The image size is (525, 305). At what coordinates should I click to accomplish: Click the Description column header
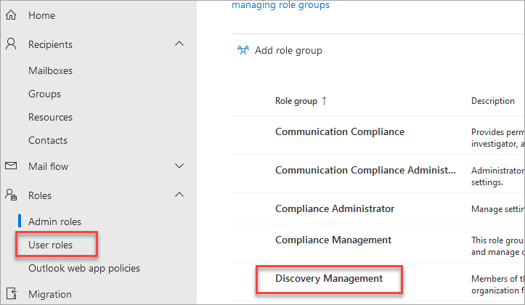click(x=493, y=101)
